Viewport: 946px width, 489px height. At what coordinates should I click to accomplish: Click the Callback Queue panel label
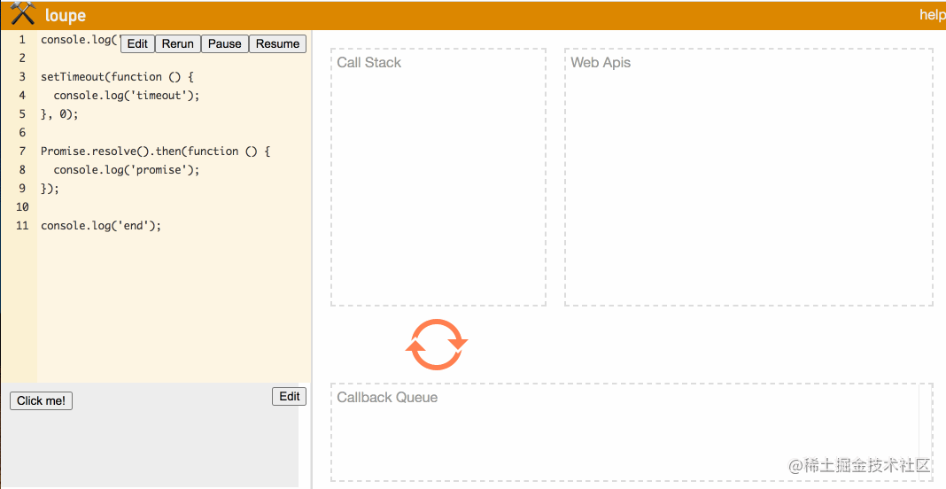coord(387,397)
